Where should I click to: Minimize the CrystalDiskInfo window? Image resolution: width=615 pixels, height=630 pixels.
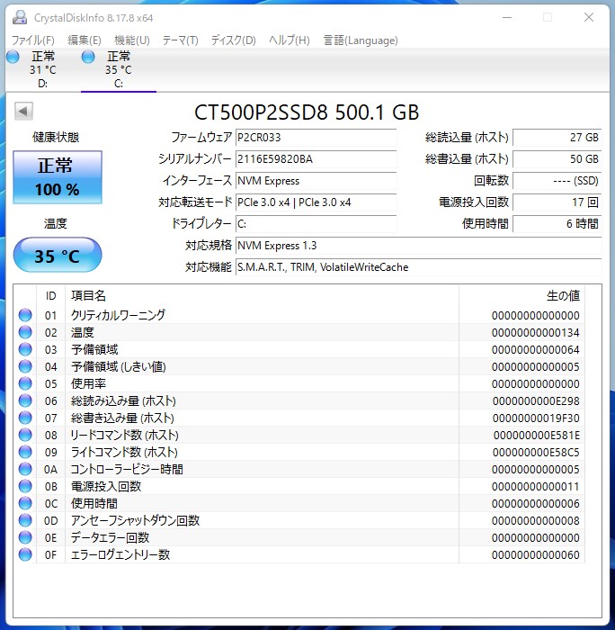[507, 17]
